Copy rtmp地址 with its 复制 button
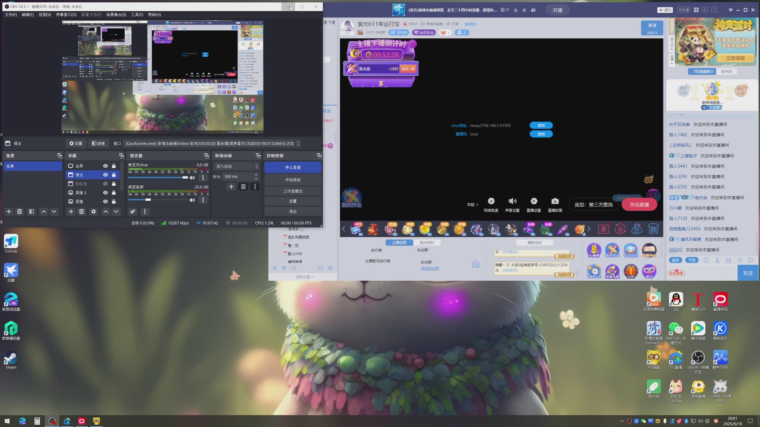Image resolution: width=760 pixels, height=427 pixels. (541, 125)
